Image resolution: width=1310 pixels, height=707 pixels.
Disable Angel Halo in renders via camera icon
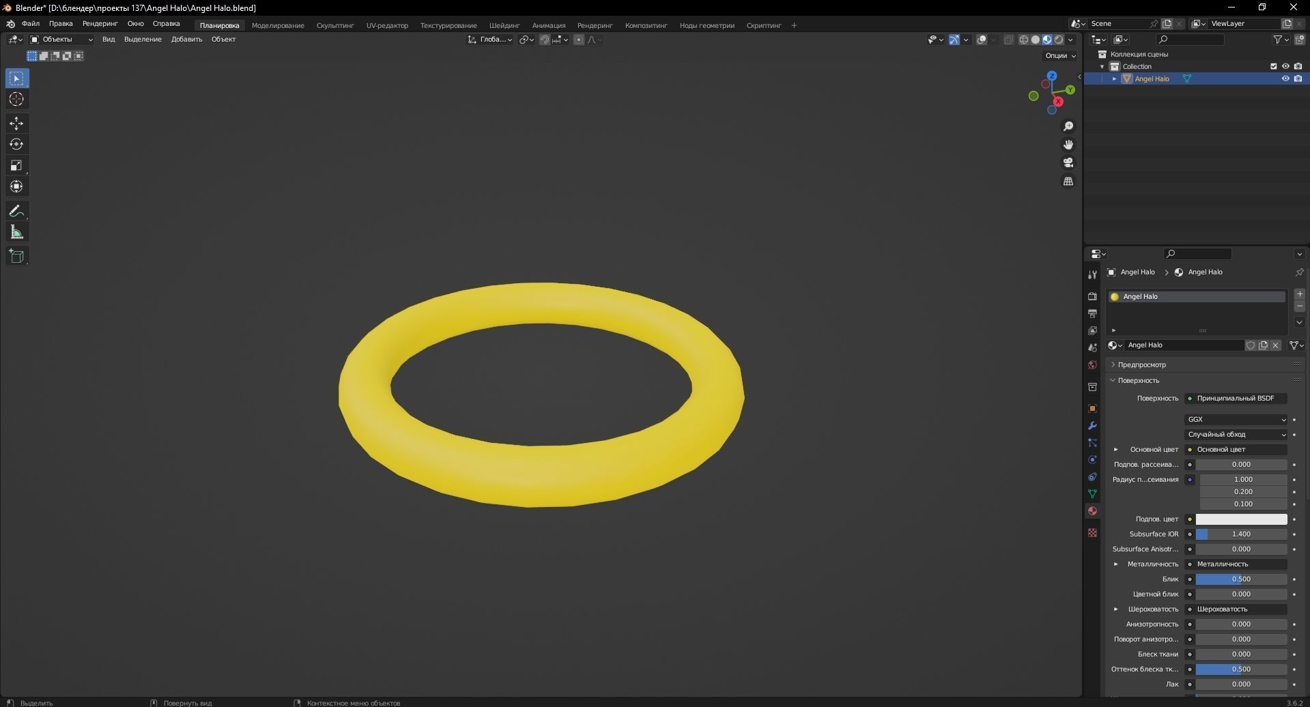click(1298, 78)
